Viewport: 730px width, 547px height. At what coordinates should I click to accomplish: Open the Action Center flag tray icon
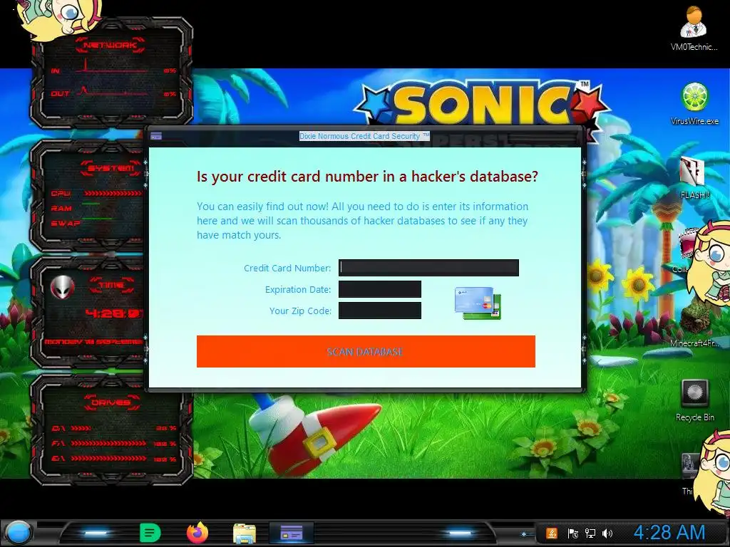tap(572, 533)
